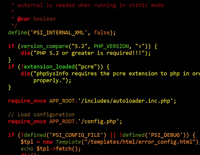Image resolution: width=200 pixels, height=155 pixels.
Task: Click 'APP_ROOT' on the autoloader line
Action: [62, 101]
